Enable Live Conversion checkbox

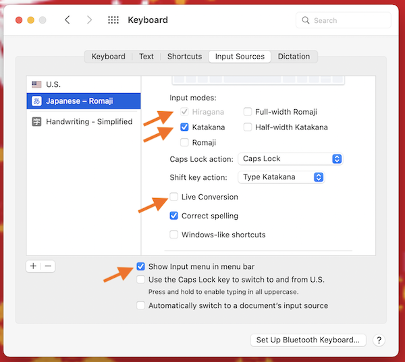coord(175,197)
